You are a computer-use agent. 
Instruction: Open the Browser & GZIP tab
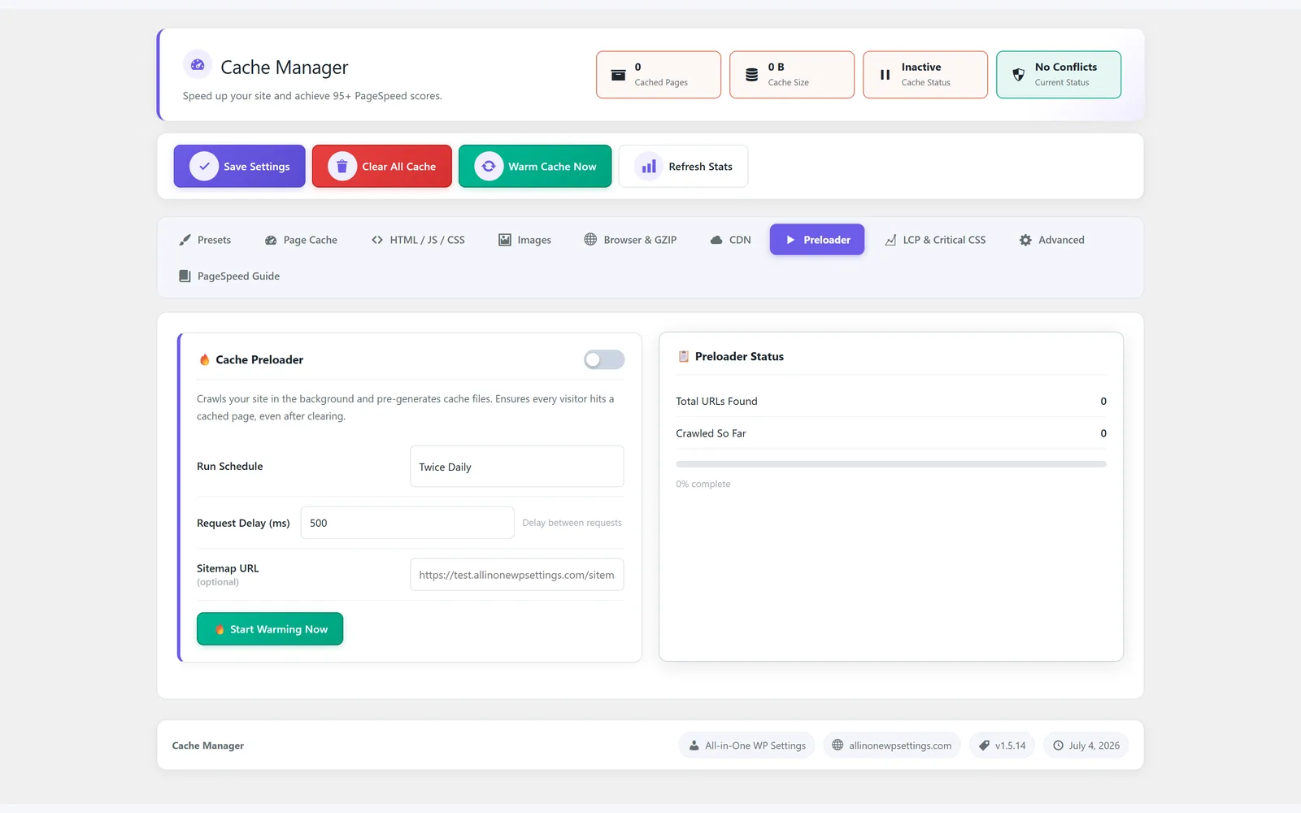click(x=630, y=240)
